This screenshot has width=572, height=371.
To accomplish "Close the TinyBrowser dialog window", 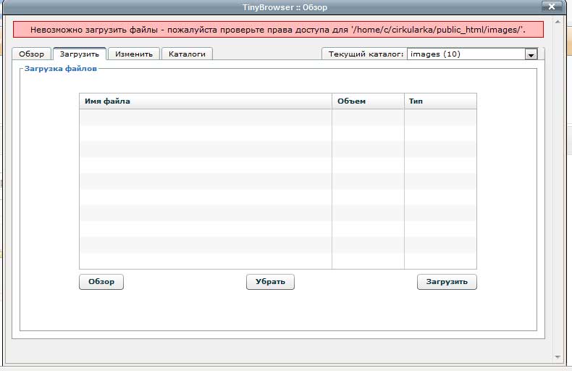I will [552, 7].
